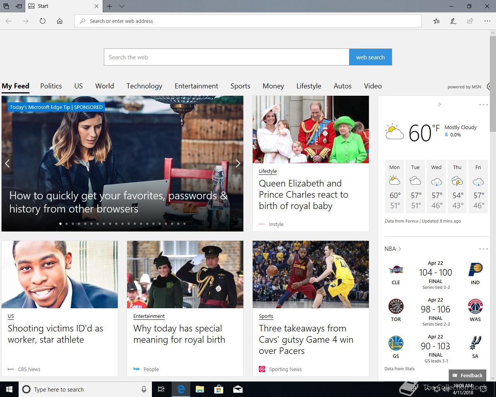Go to the Home page
Screen dimensions: 496x397
(60, 21)
